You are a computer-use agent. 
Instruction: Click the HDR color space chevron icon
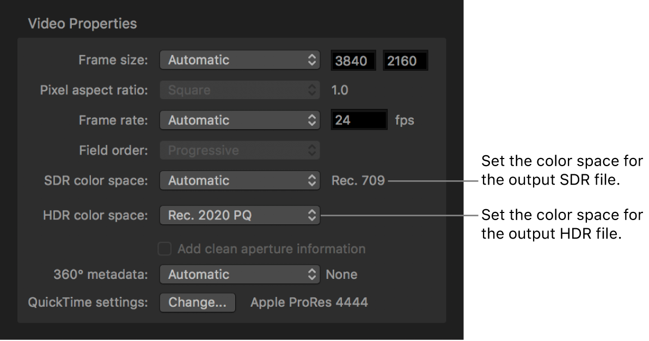312,215
